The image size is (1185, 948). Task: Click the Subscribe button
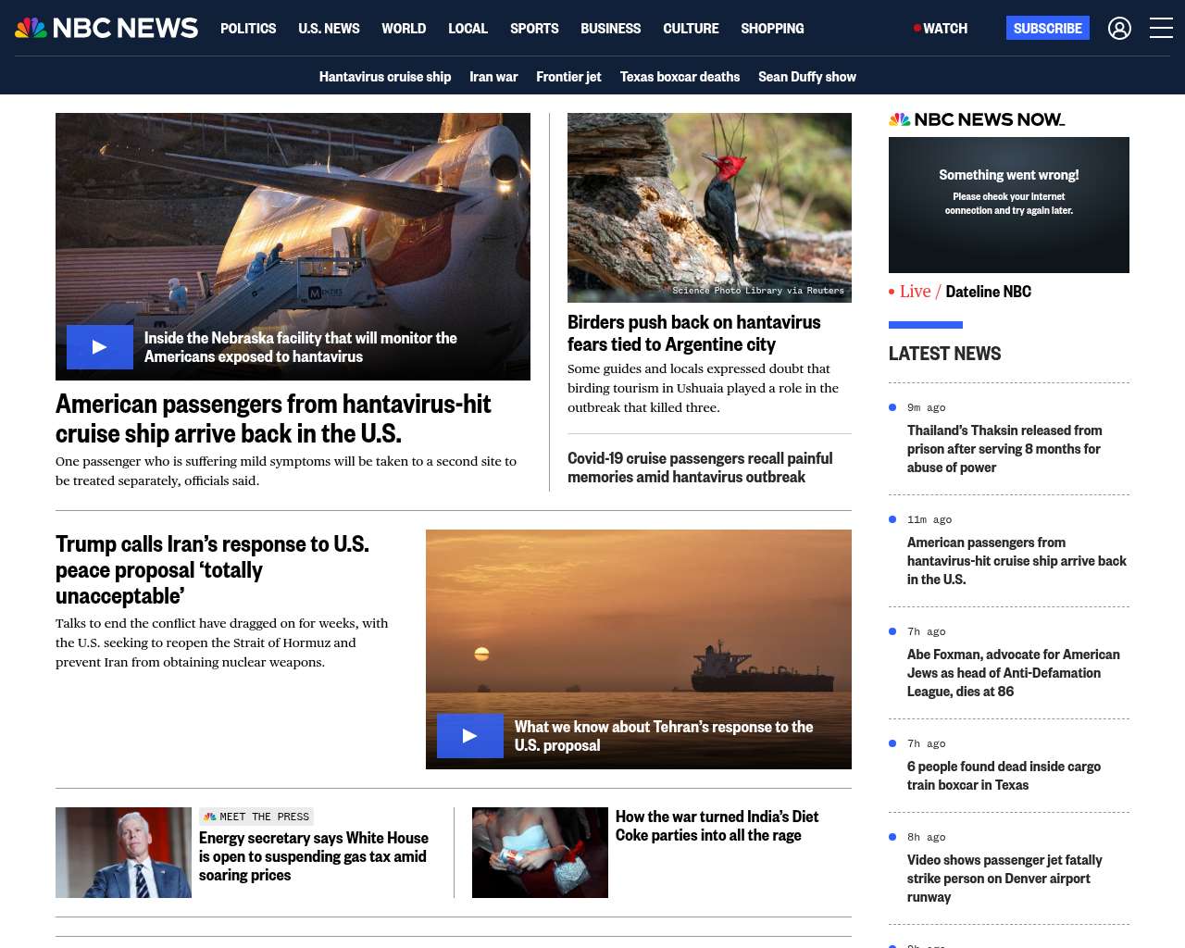pyautogui.click(x=1048, y=28)
